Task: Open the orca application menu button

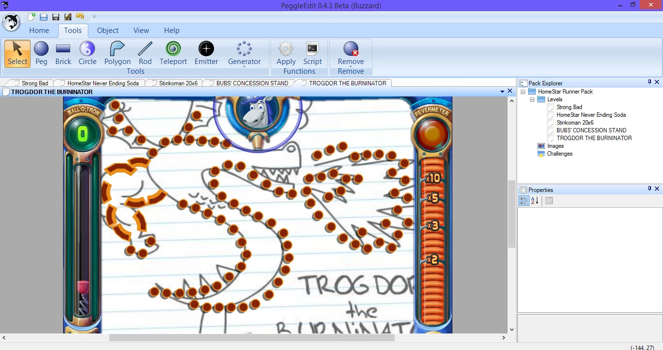Action: click(x=11, y=23)
